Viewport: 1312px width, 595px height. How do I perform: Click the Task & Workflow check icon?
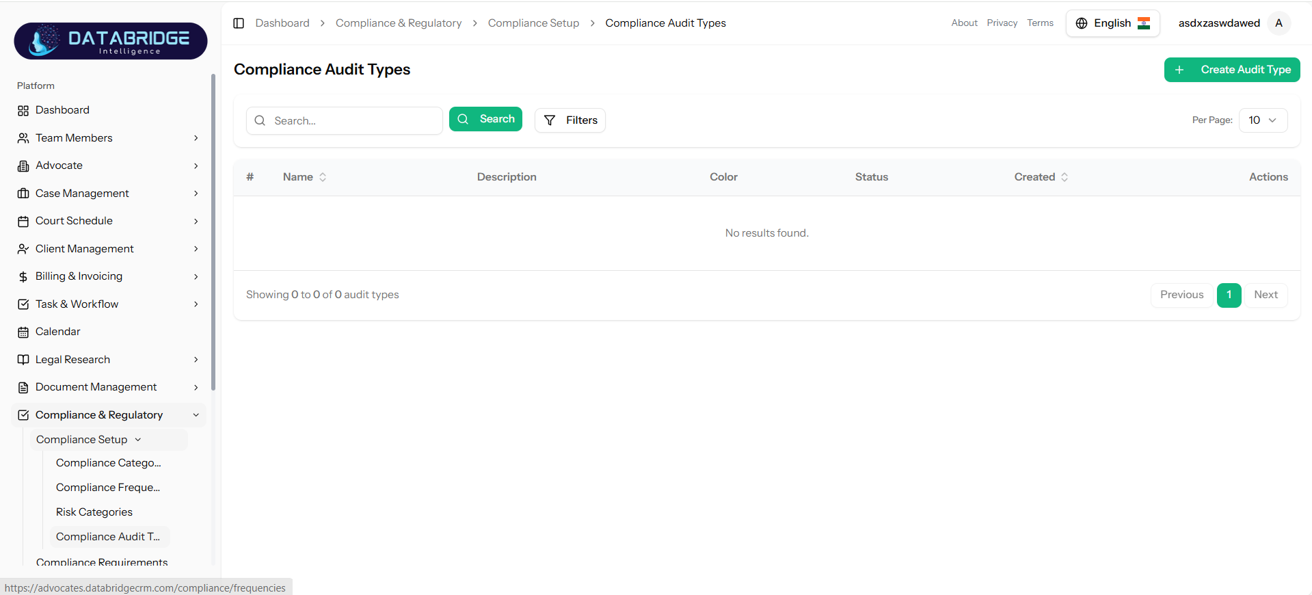point(23,304)
